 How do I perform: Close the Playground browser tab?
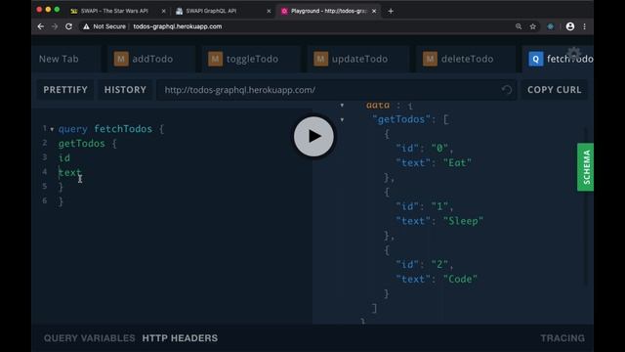[x=374, y=11]
